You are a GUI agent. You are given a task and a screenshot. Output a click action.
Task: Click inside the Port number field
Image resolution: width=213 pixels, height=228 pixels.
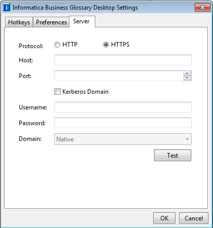[x=119, y=76]
